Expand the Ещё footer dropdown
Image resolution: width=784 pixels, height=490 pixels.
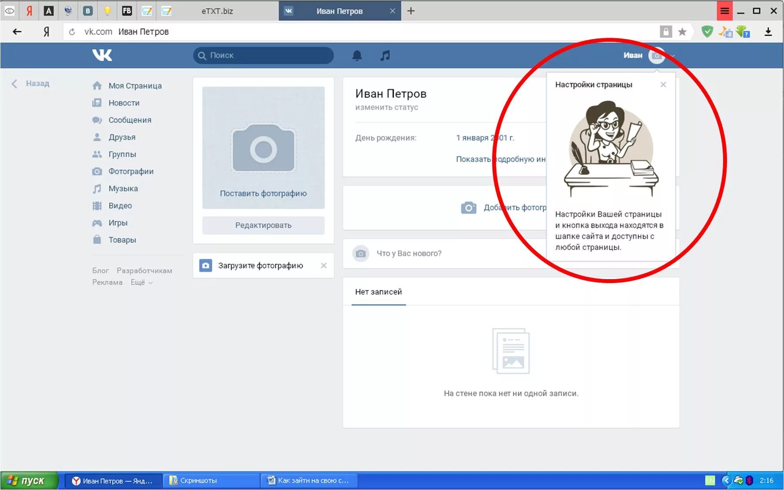tap(141, 282)
